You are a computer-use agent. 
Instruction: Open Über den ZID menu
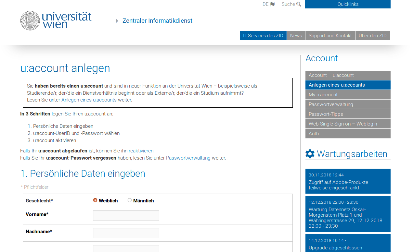click(373, 36)
